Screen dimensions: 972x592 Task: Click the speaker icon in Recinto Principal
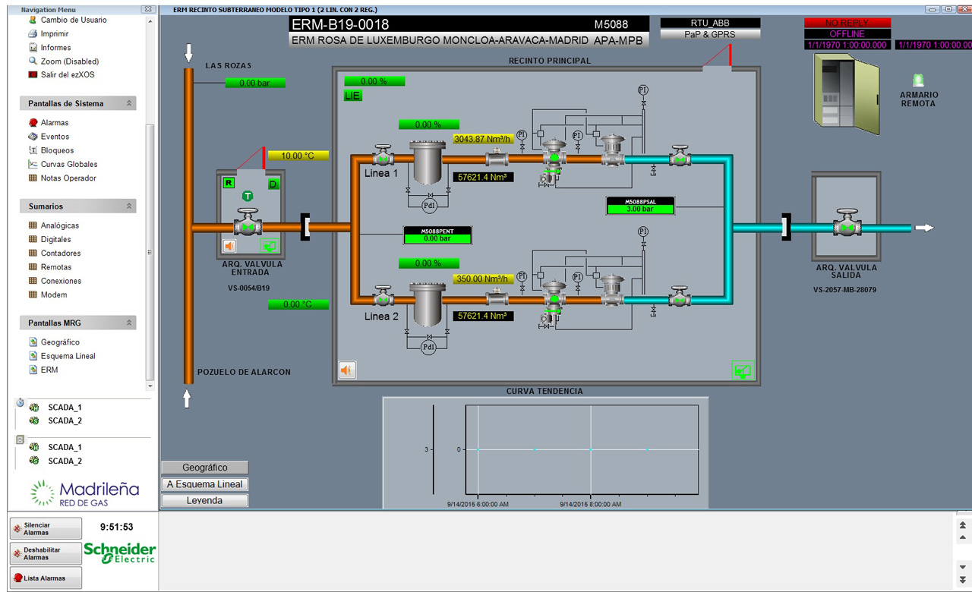(x=347, y=370)
